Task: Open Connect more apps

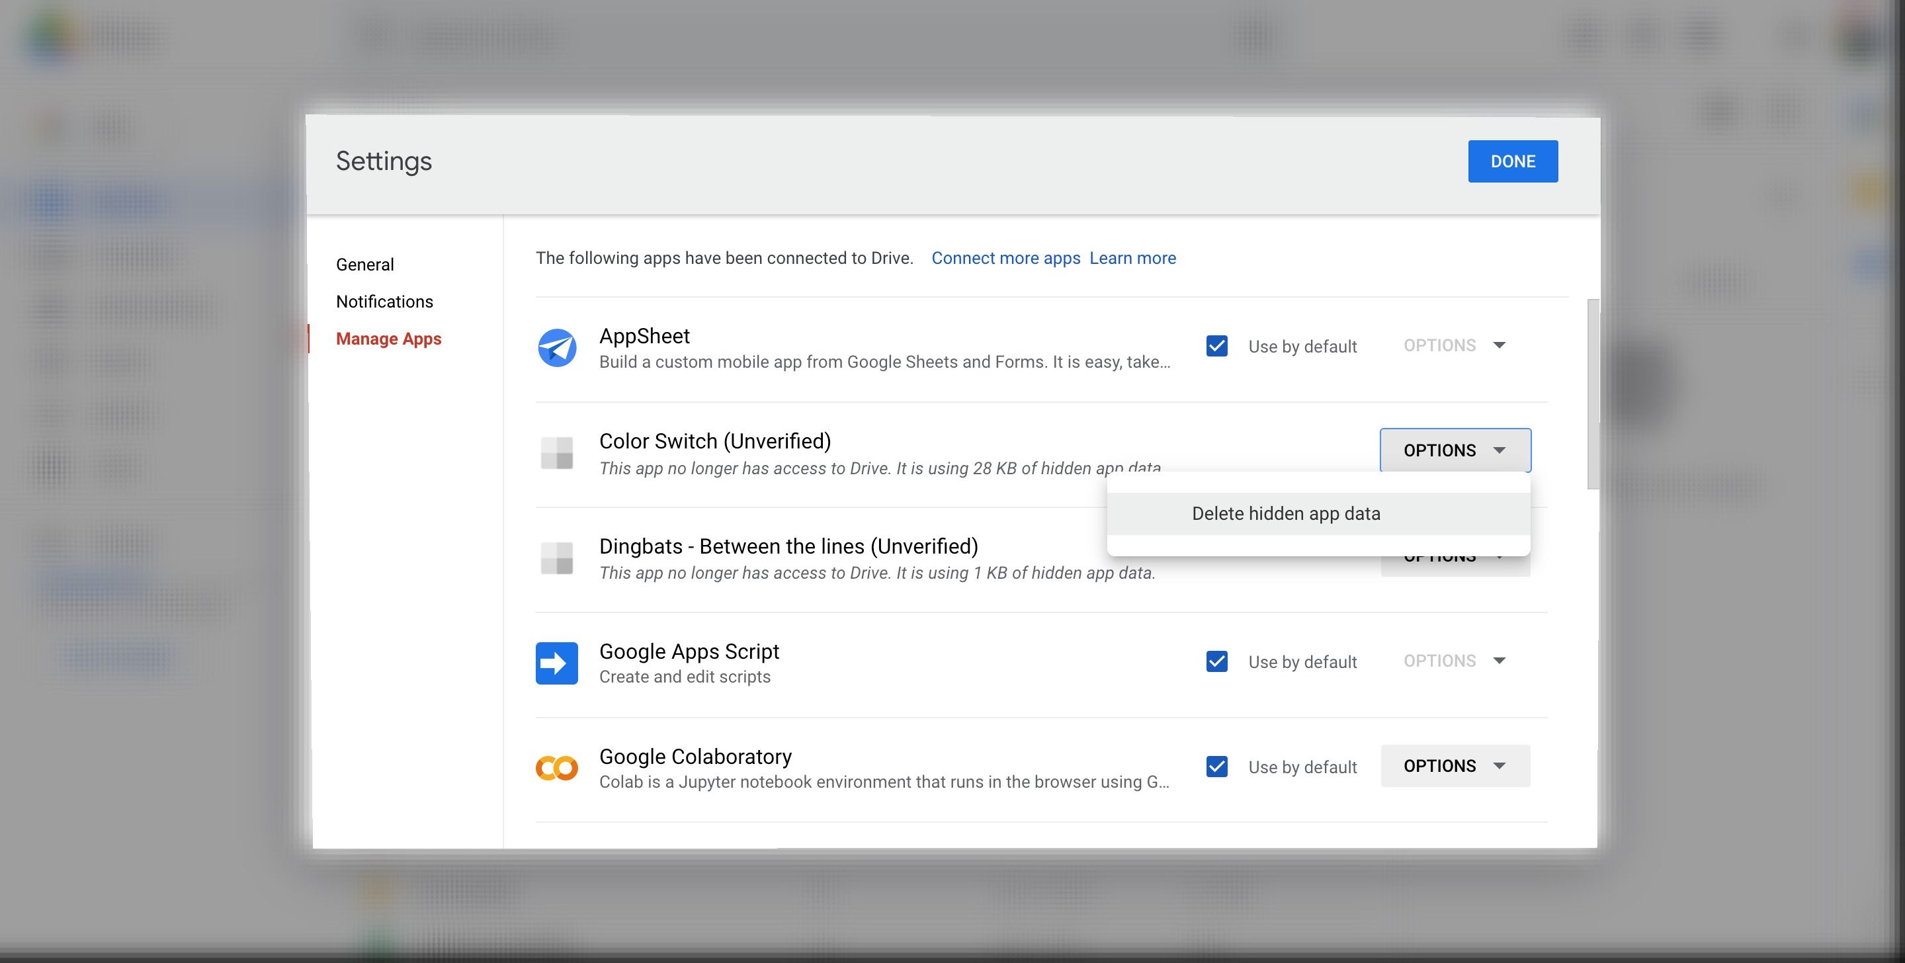Action: [1005, 257]
